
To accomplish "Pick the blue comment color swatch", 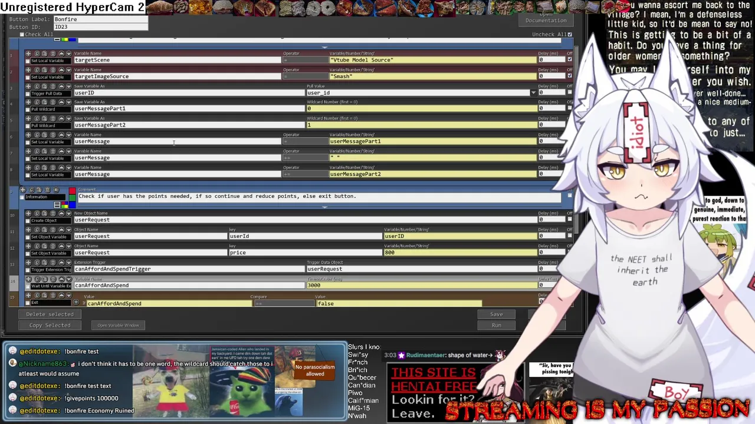I will click(73, 204).
